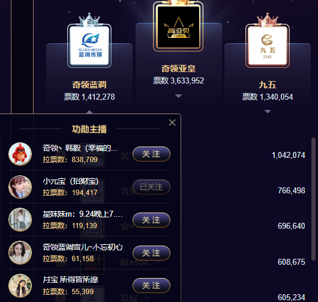
Task: Open the first-place 奇领亚皇 crown logo
Action: point(178,27)
